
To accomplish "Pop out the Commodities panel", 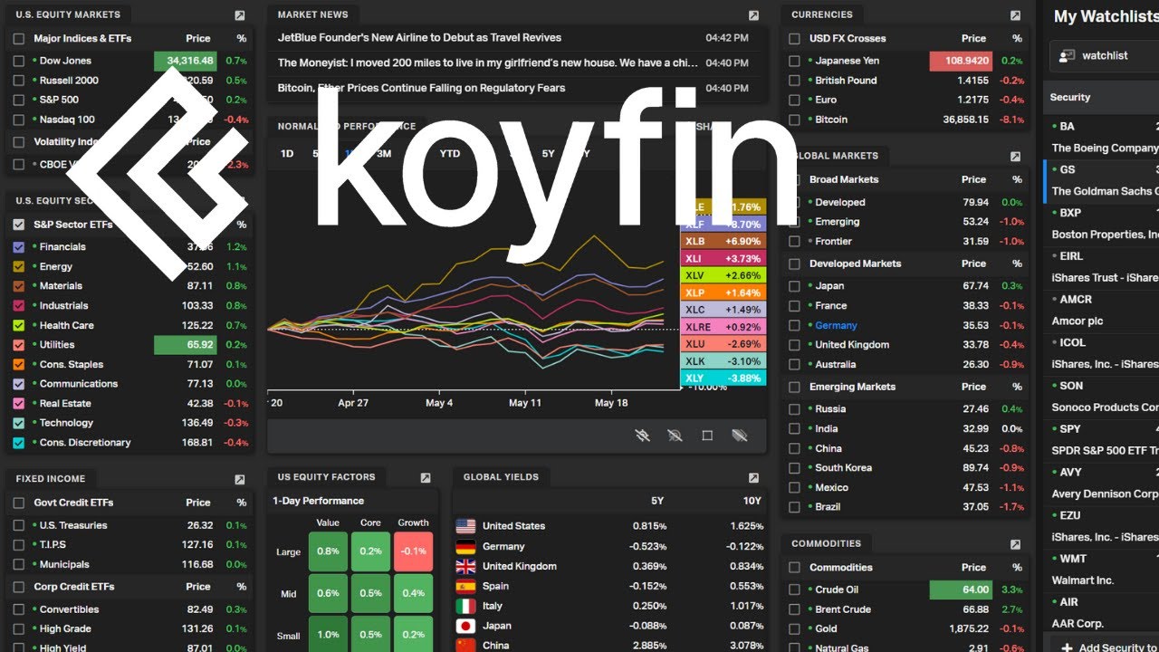I will [1015, 544].
